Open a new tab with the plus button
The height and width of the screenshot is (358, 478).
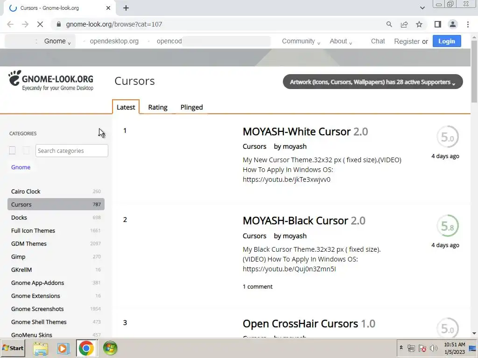coord(126,8)
